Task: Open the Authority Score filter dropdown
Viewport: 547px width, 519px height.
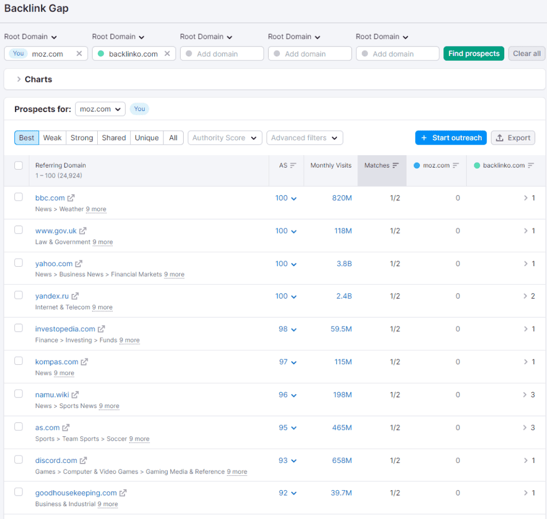Action: pyautogui.click(x=224, y=138)
